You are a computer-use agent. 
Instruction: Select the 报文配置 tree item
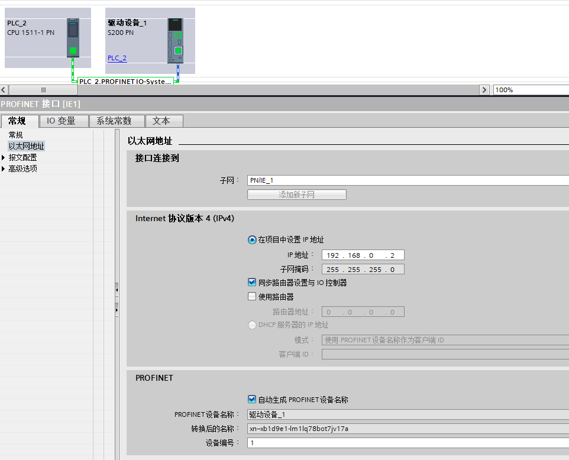point(22,157)
